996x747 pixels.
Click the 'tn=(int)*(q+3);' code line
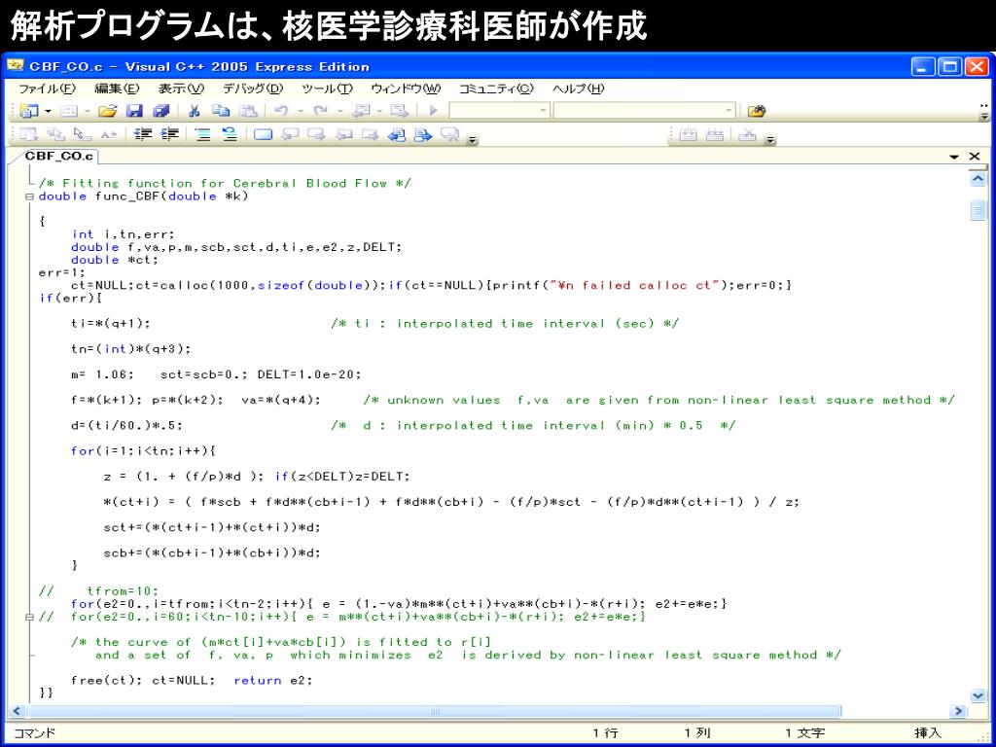131,349
